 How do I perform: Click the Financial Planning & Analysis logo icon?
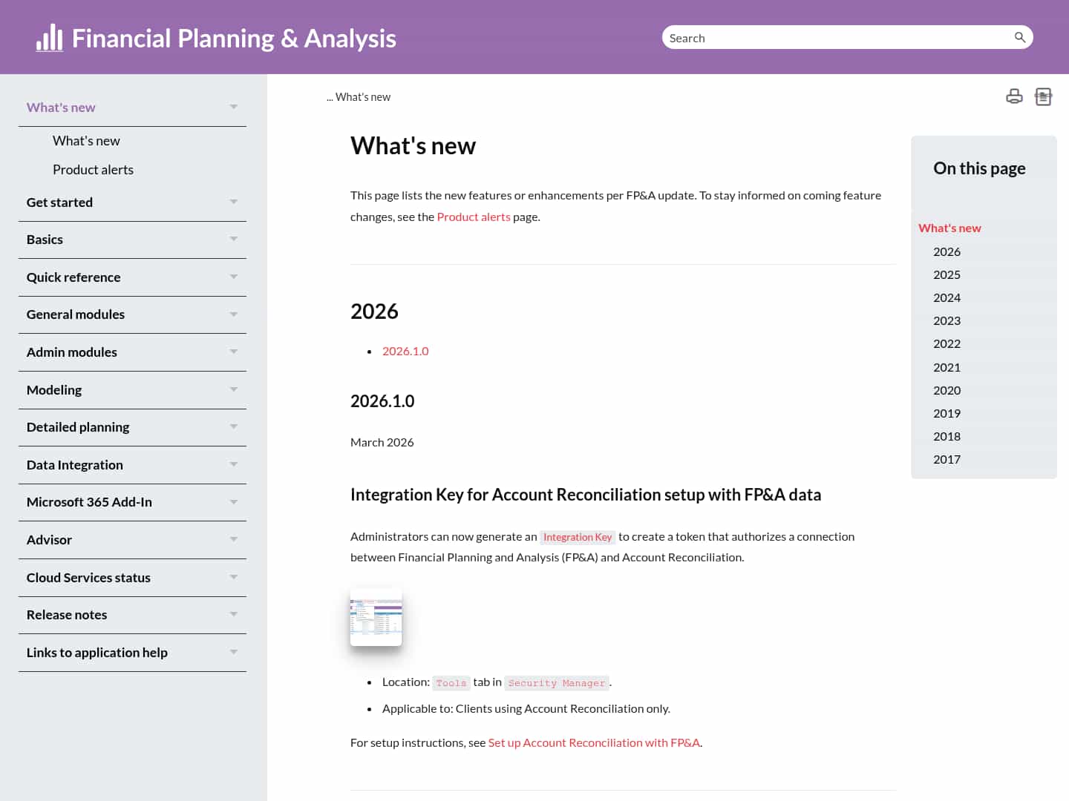tap(49, 37)
